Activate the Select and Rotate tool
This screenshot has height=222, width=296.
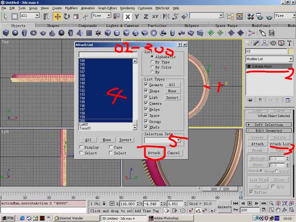pyautogui.click(x=67, y=16)
